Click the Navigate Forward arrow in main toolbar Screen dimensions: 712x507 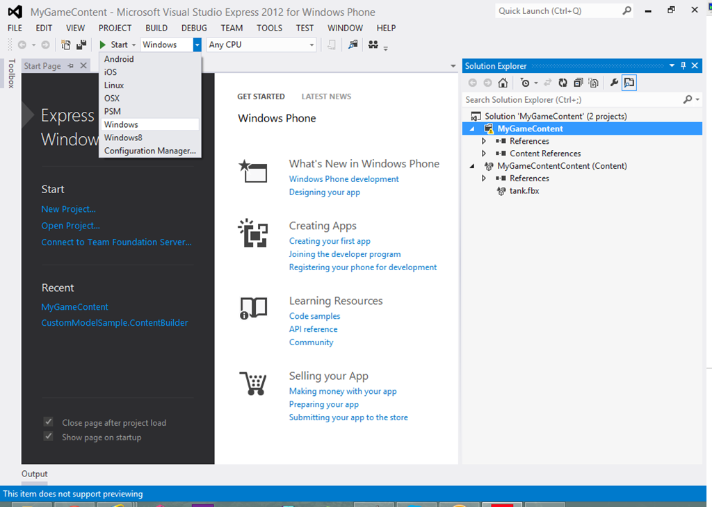pos(45,44)
